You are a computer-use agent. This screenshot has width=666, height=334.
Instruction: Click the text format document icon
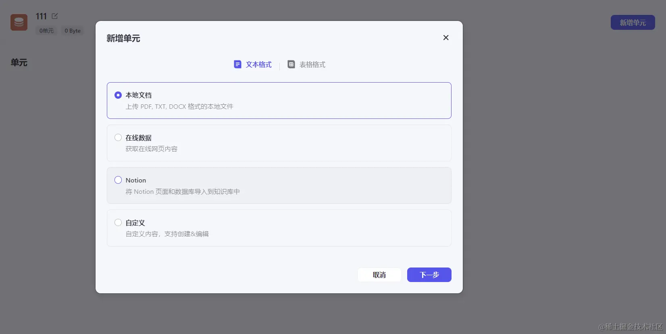point(237,64)
